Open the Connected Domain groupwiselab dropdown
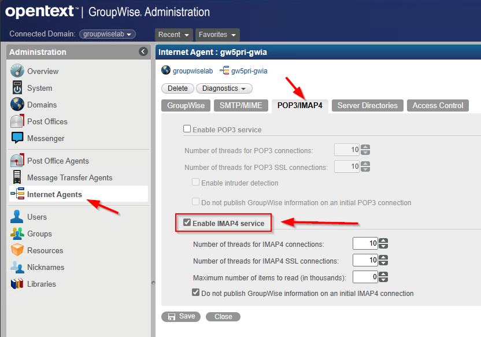 107,34
